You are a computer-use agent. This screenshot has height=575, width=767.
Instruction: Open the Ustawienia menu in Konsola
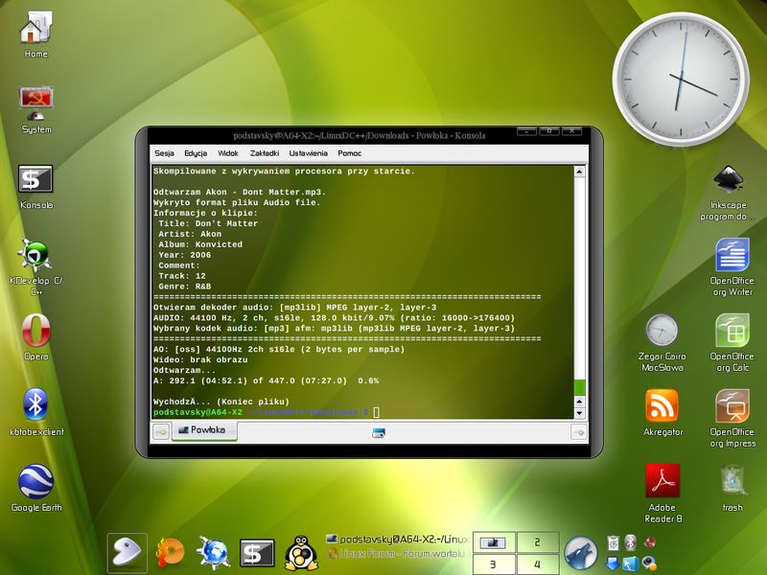(x=308, y=153)
